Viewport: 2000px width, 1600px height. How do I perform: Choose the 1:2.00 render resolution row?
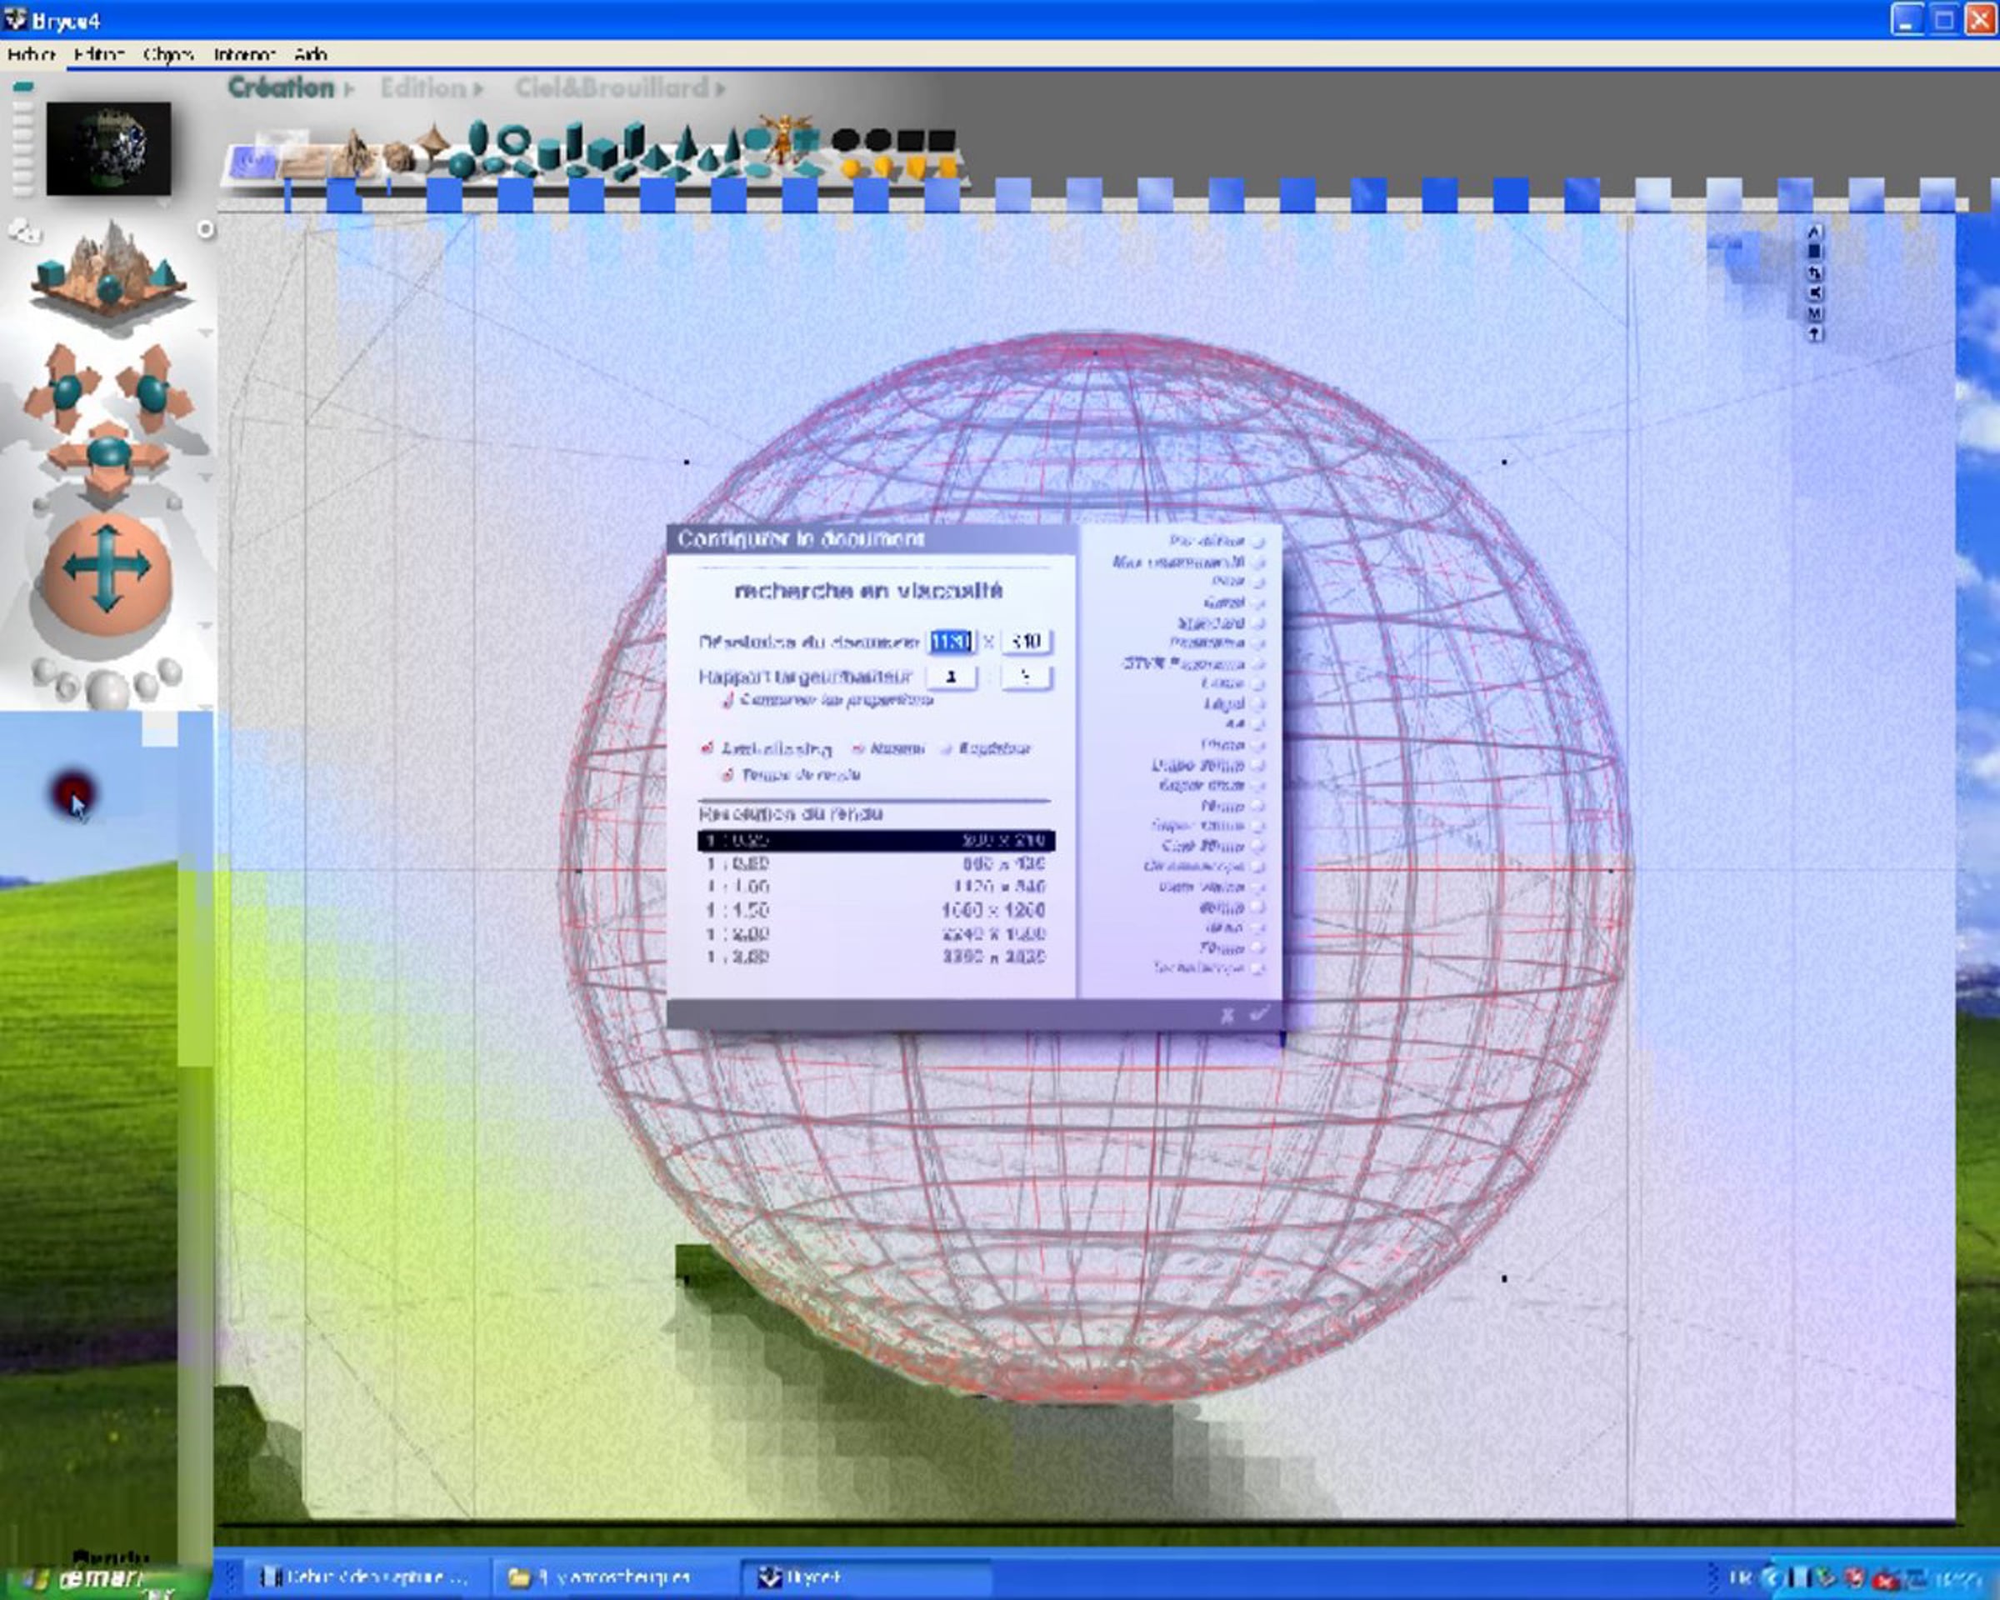(x=876, y=933)
